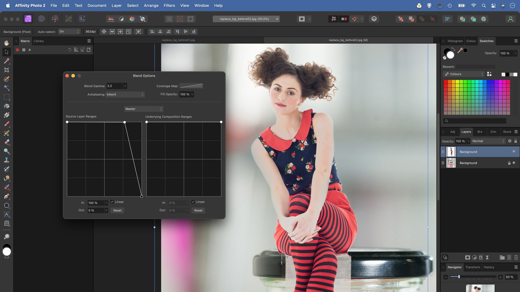The width and height of the screenshot is (520, 292).
Task: Toggle Linear for Source Layer Ranges
Action: [112, 202]
